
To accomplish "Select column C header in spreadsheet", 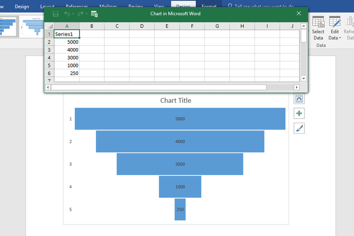I will tap(117, 26).
